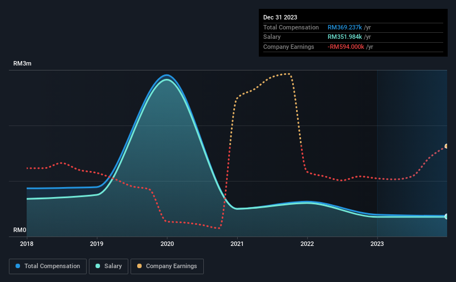Click the 2018 x-axis label

point(27,244)
